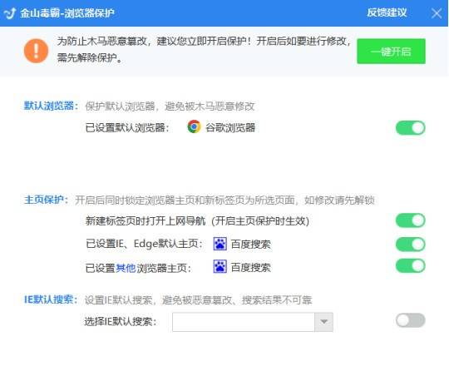Image resolution: width=449 pixels, height=371 pixels.
Task: Click the Google Chrome browser icon
Action: [194, 126]
